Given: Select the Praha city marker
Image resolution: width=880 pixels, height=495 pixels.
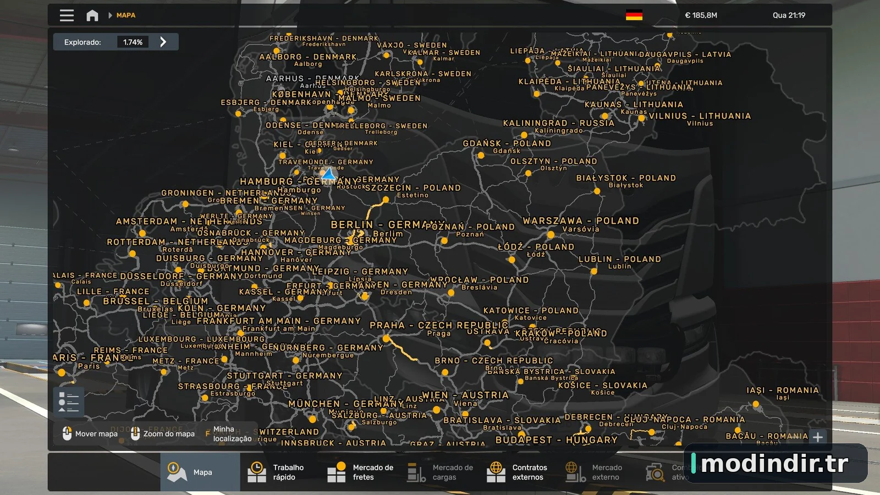Looking at the screenshot, I should click(x=386, y=339).
